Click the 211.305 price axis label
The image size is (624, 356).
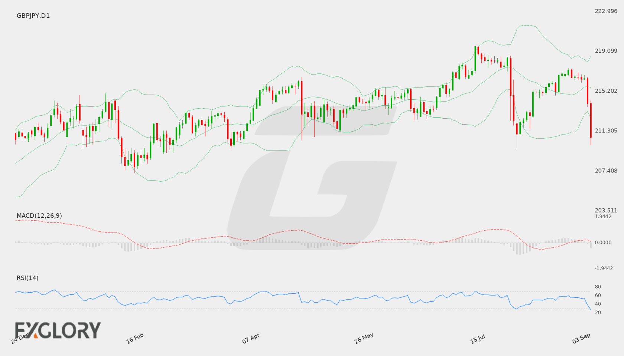606,131
